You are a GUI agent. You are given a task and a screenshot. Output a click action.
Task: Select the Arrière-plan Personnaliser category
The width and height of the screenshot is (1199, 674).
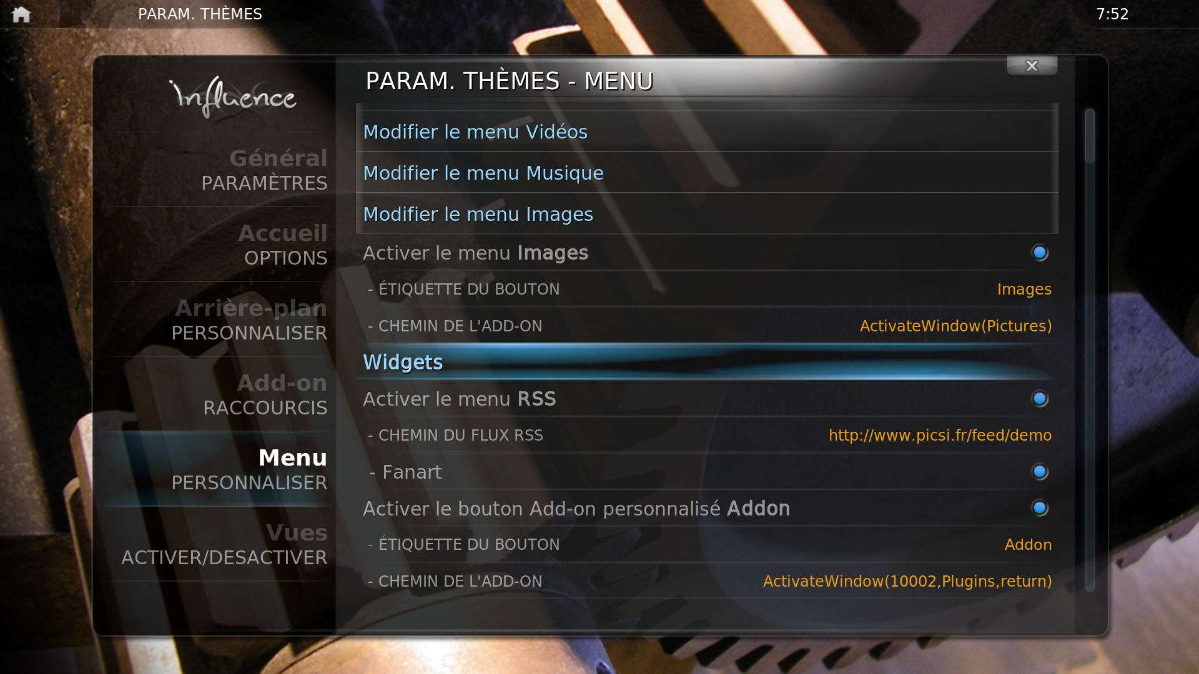click(x=217, y=320)
